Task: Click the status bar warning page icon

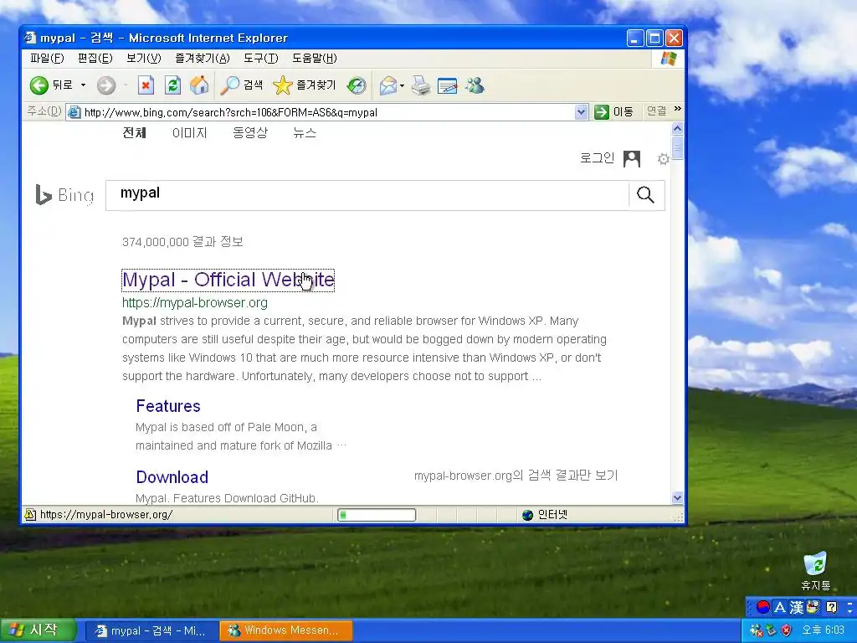Action: point(30,515)
